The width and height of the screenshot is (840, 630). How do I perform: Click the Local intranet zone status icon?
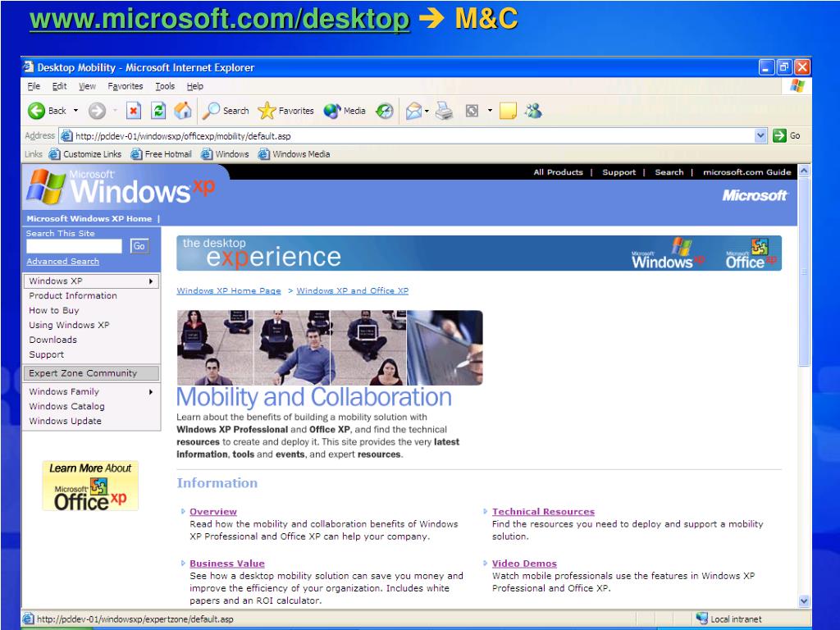pyautogui.click(x=701, y=619)
